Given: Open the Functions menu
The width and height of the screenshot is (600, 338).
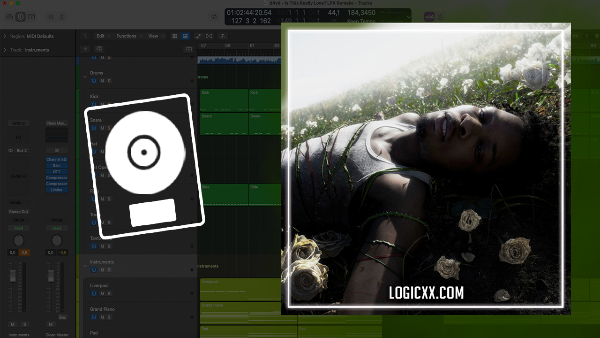Looking at the screenshot, I should click(128, 36).
